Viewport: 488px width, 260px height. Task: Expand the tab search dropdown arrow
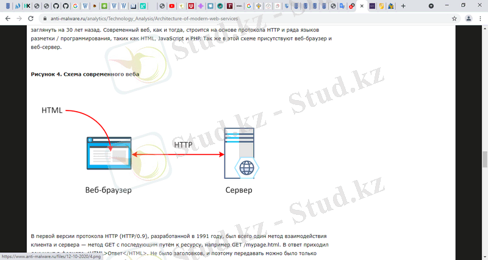(x=431, y=6)
